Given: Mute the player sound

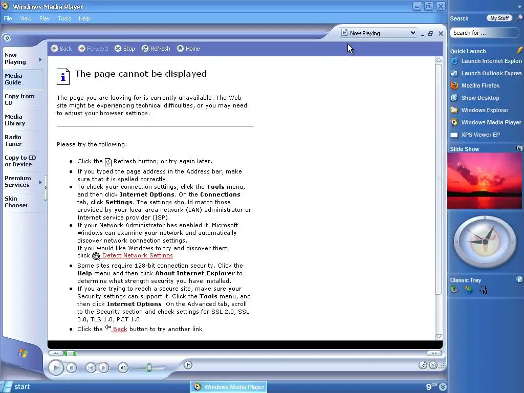Looking at the screenshot, I should click(x=123, y=368).
